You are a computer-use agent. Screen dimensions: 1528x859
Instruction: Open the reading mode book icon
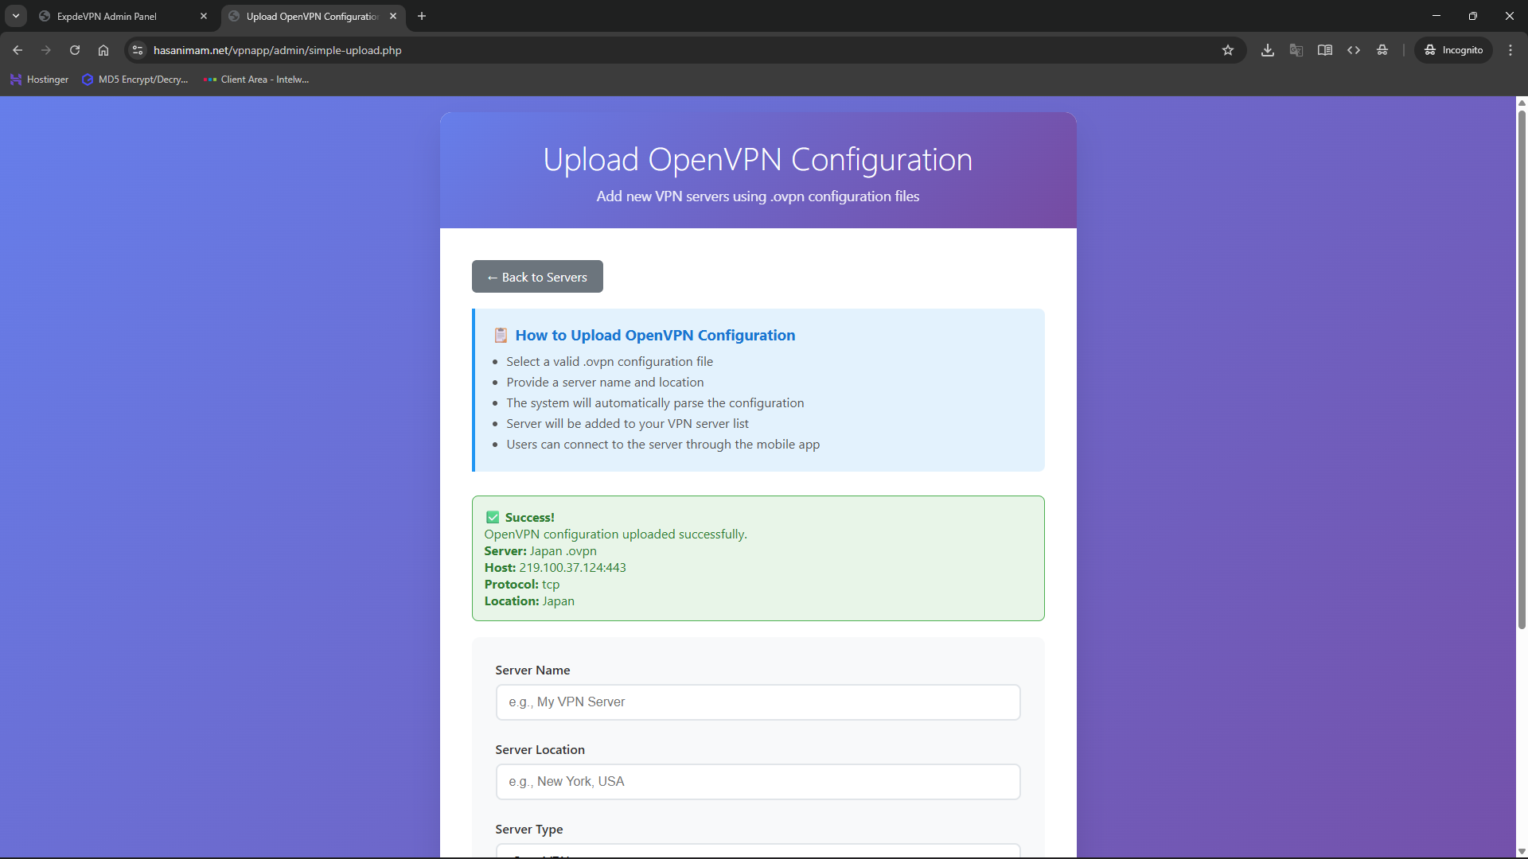pos(1325,50)
